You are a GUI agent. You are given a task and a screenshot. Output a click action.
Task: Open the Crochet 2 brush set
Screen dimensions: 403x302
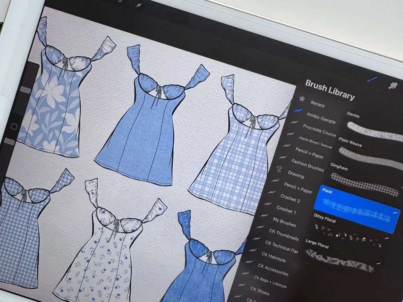290,198
